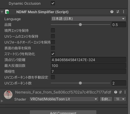Open Nemesis_Face material preset icon
Viewport: 130px width, 114px height.
(x=120, y=92)
